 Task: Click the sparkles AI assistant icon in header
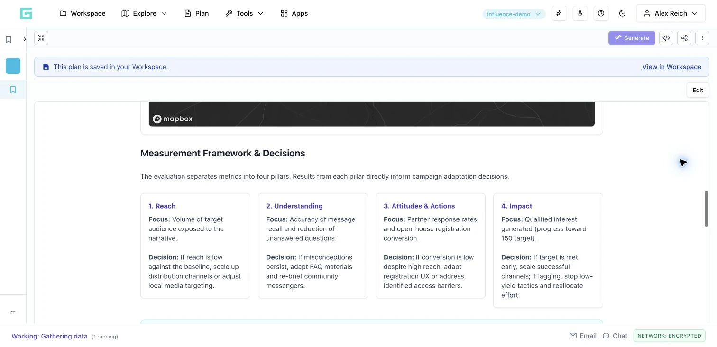[x=560, y=13]
